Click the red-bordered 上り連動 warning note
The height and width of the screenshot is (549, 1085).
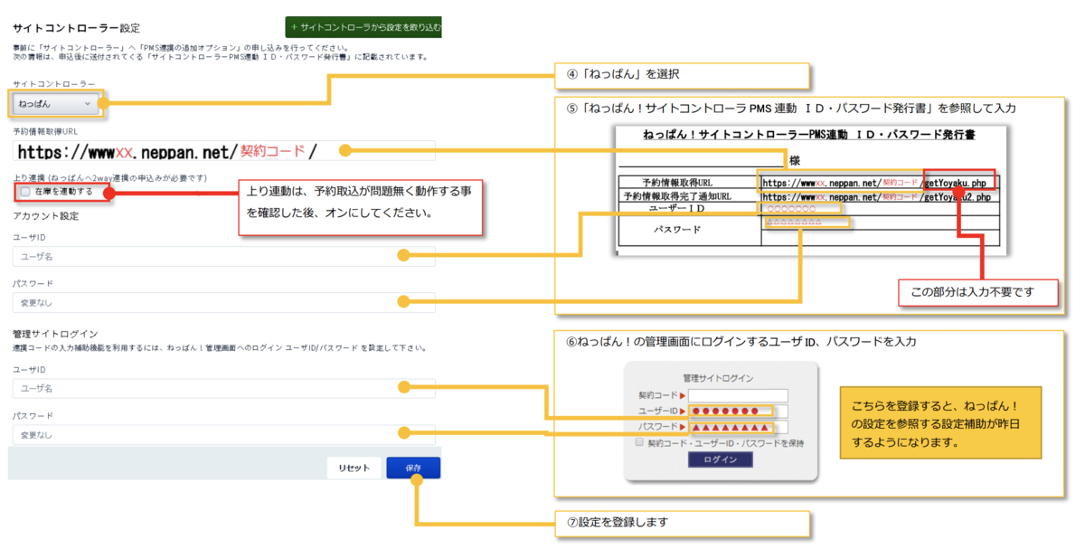(x=363, y=204)
